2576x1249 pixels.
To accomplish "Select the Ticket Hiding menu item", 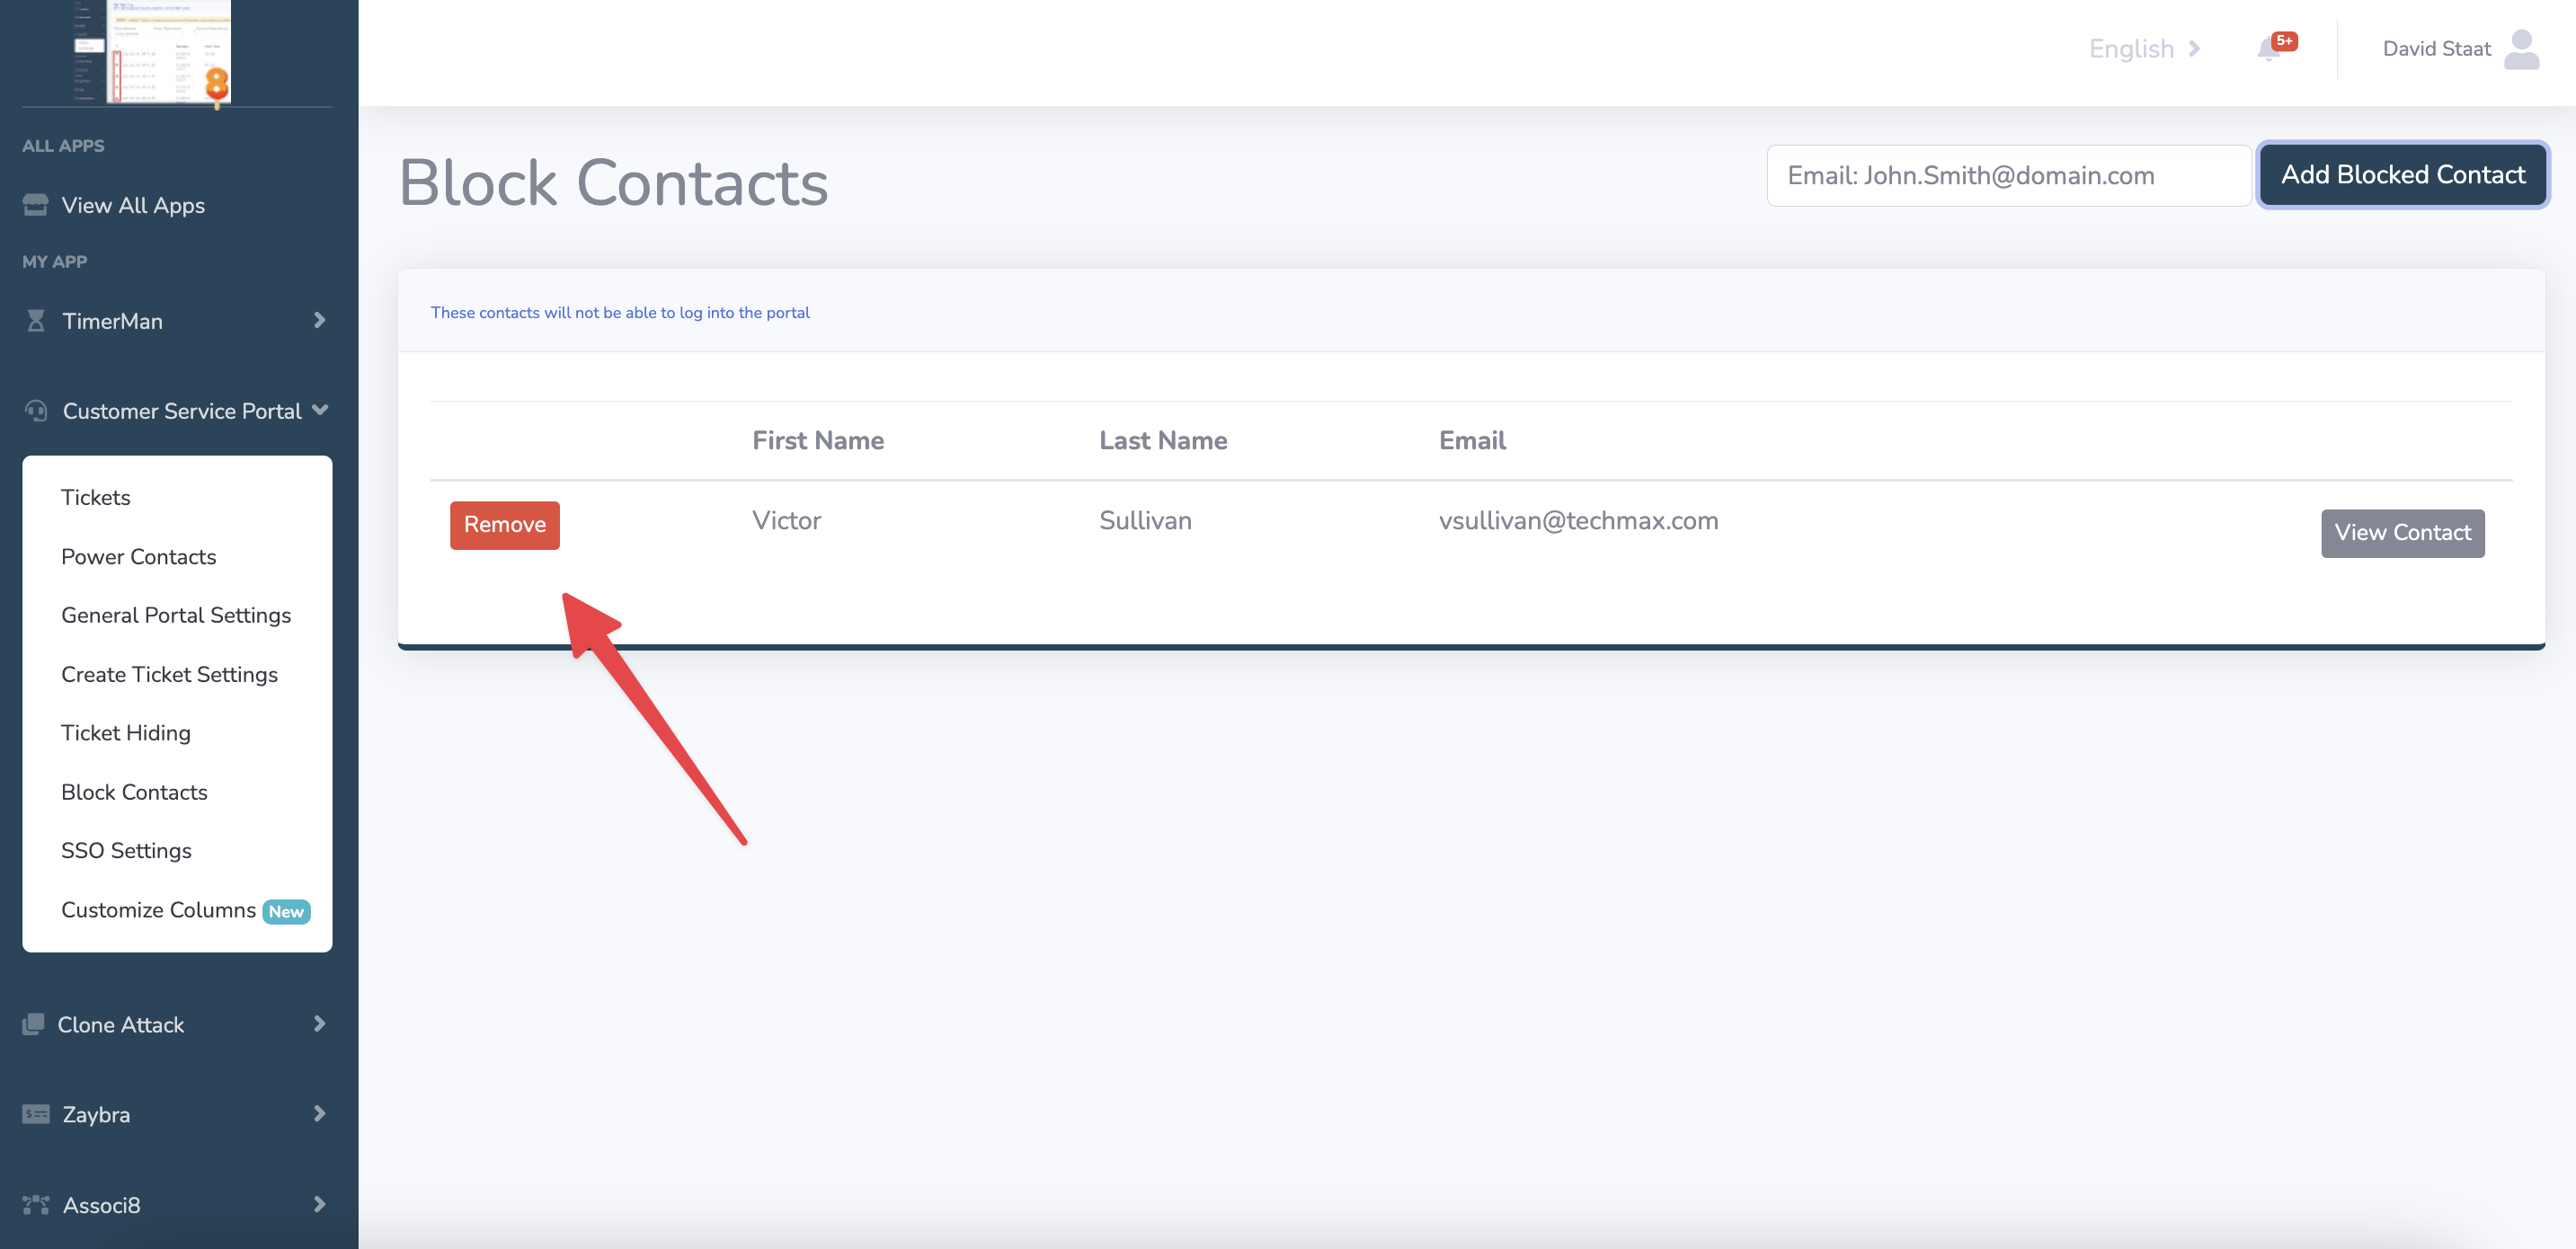I will click(x=125, y=733).
